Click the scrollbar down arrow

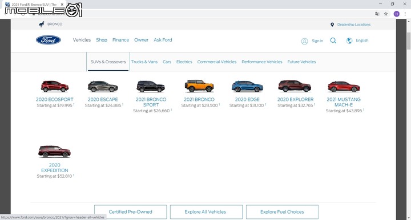[409, 218]
